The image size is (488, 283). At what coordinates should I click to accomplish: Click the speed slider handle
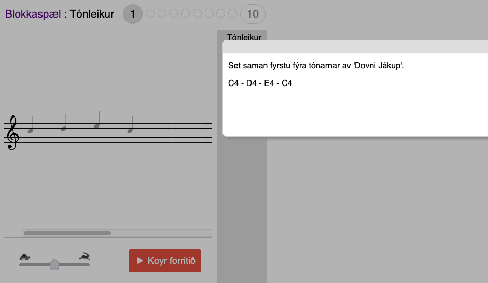coord(54,264)
